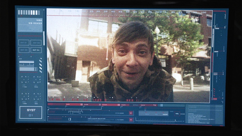The height and width of the screenshot is (136, 242).
Task: Click the VWSL box button
Action: point(177,114)
